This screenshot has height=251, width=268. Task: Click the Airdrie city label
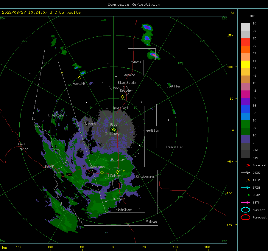(x=117, y=159)
